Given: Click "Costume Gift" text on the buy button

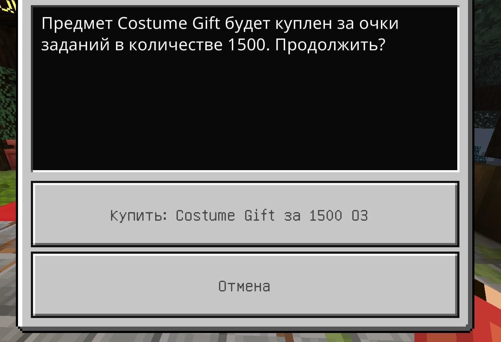Looking at the screenshot, I should pos(225,216).
